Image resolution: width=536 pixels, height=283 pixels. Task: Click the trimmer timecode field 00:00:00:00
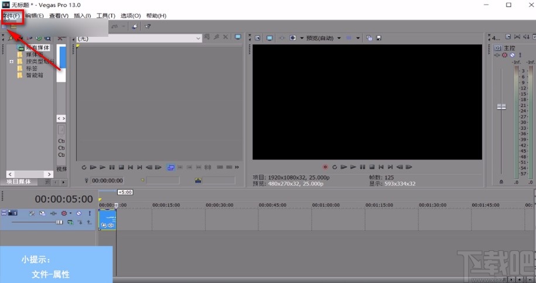pos(107,180)
